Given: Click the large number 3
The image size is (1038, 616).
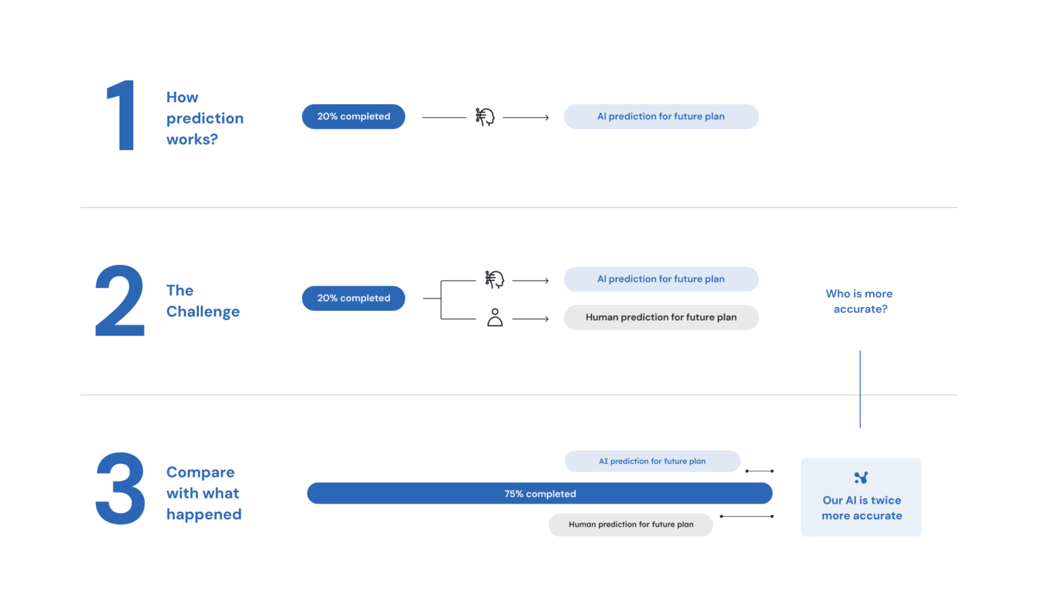Looking at the screenshot, I should click(120, 490).
